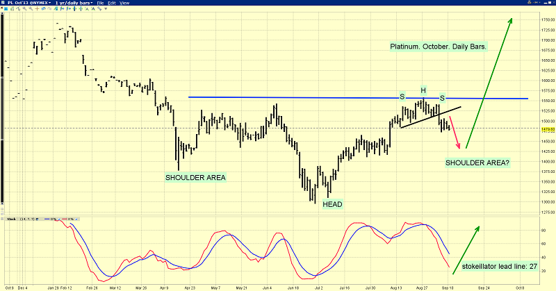556x291 pixels.
Task: Click the blue D% line color swatch
Action: (x=47, y=219)
